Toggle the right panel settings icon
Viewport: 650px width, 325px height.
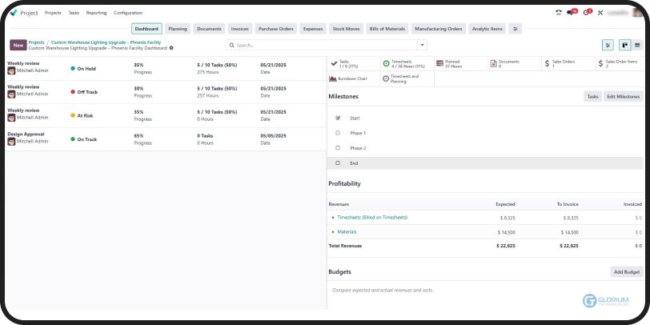[608, 45]
